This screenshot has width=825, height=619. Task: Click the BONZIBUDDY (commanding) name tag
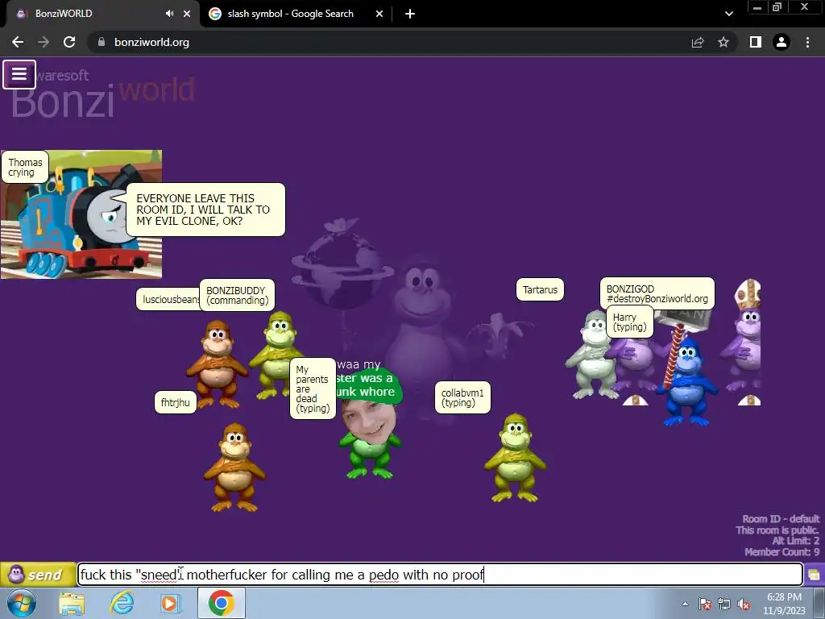tap(237, 295)
